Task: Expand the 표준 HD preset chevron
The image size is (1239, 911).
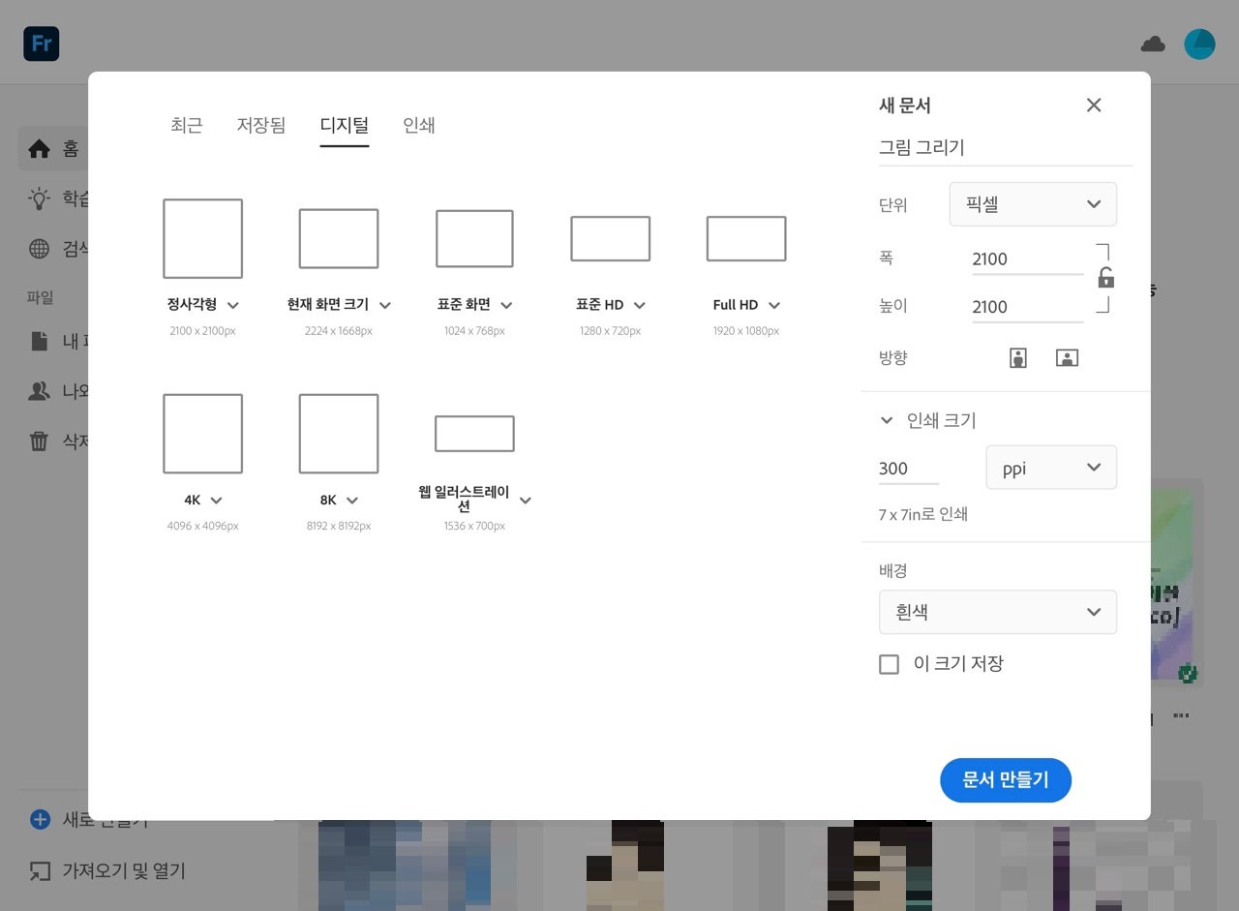Action: (x=639, y=306)
